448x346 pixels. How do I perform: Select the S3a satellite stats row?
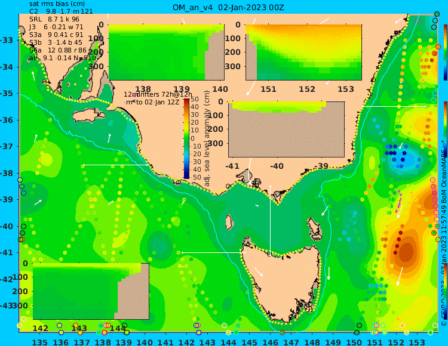[x=56, y=35]
